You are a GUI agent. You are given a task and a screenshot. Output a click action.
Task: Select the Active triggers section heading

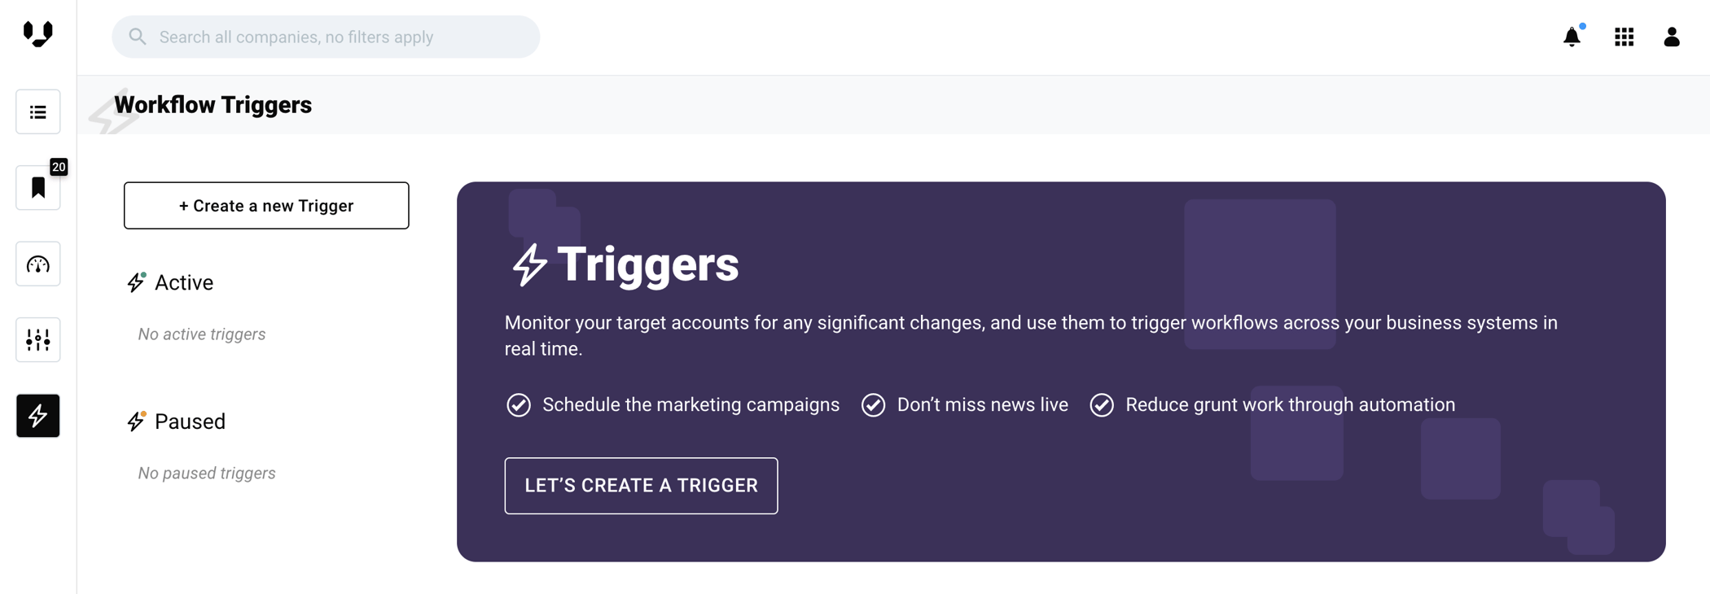(x=183, y=282)
